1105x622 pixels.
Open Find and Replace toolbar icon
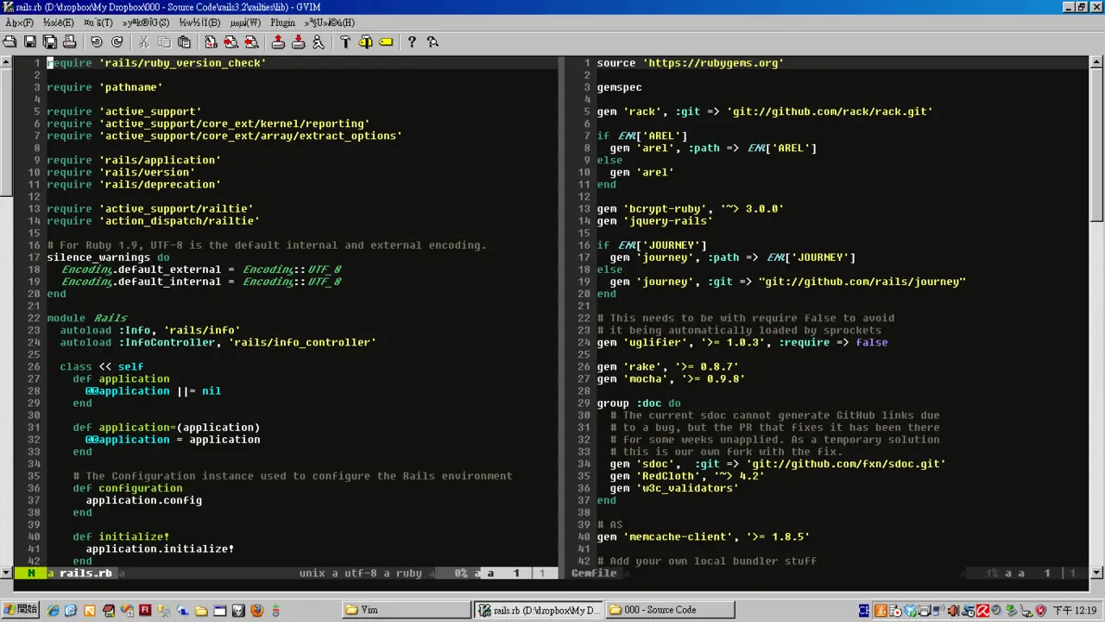point(211,41)
